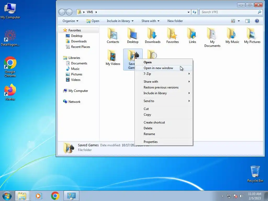Click the New folder toolbar button

pos(175,21)
